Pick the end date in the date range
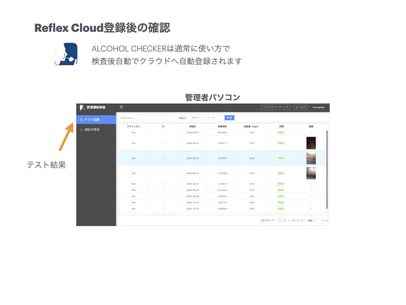The image size is (406, 305). pyautogui.click(x=211, y=118)
